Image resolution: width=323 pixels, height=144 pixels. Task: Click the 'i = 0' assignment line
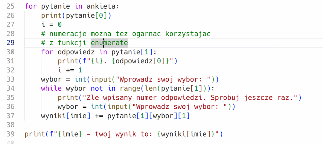(52, 25)
